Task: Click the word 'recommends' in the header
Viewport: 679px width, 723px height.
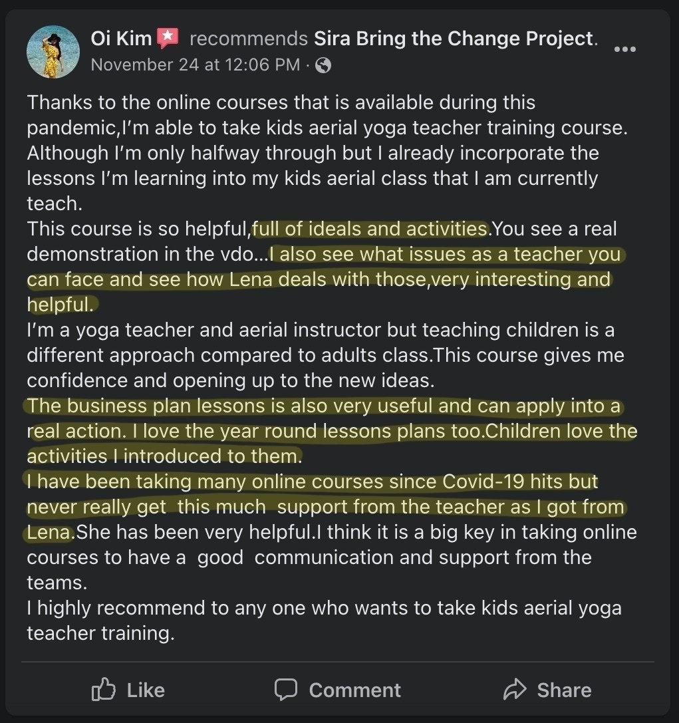Action: (x=249, y=39)
